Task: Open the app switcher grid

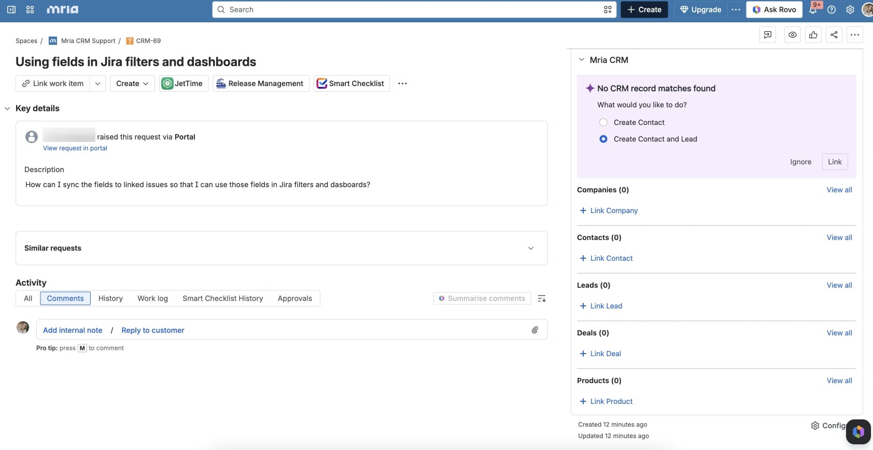Action: tap(30, 9)
